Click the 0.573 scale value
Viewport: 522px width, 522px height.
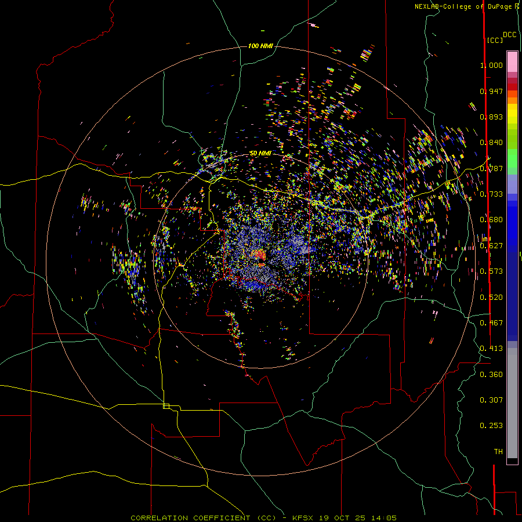491,271
